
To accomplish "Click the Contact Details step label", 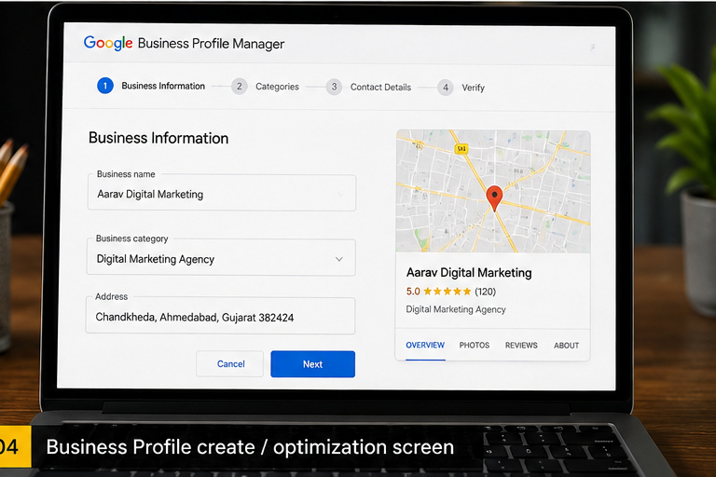I will tap(380, 87).
